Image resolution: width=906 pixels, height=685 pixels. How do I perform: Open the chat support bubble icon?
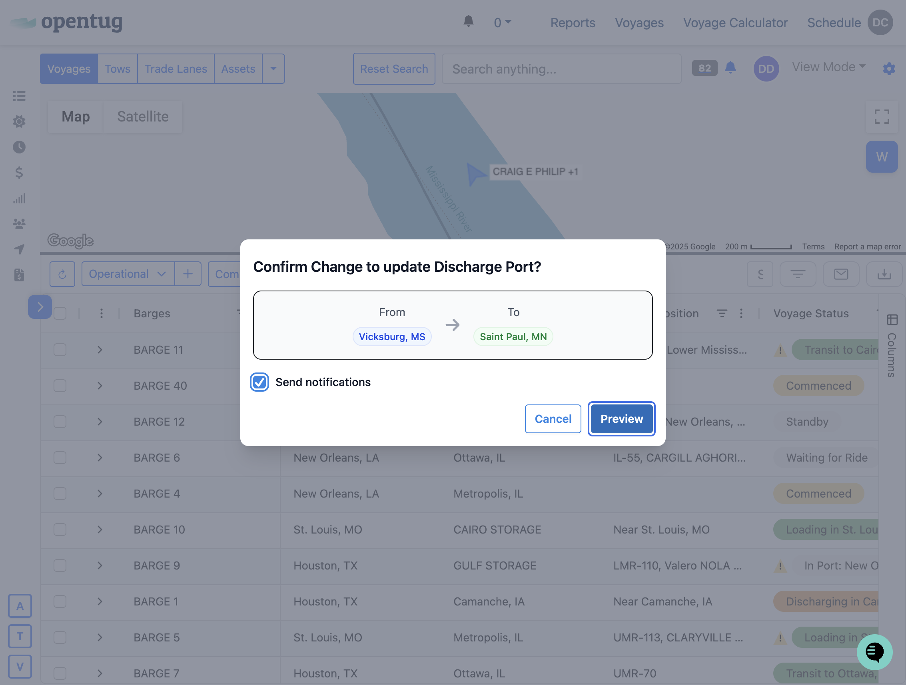click(x=874, y=651)
